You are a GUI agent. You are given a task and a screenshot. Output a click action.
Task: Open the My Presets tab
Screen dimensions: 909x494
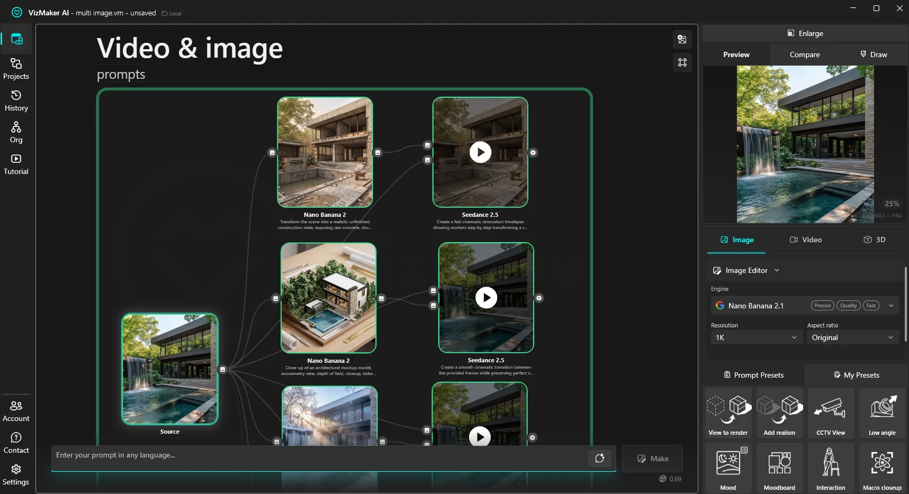click(856, 375)
